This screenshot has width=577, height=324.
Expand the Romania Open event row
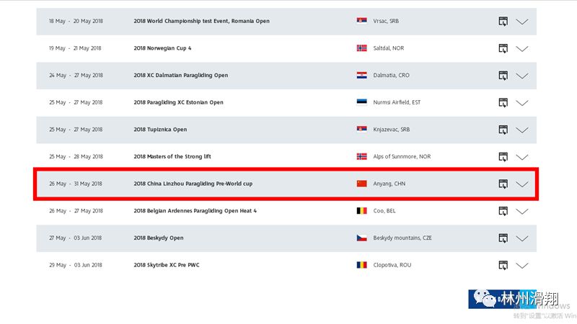click(x=521, y=22)
